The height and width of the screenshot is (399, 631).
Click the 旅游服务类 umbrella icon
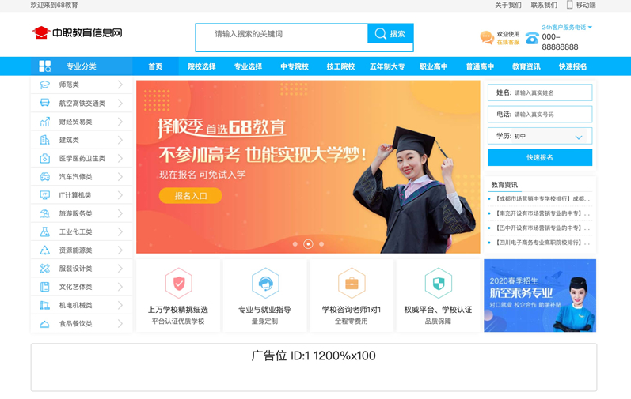pyautogui.click(x=44, y=213)
